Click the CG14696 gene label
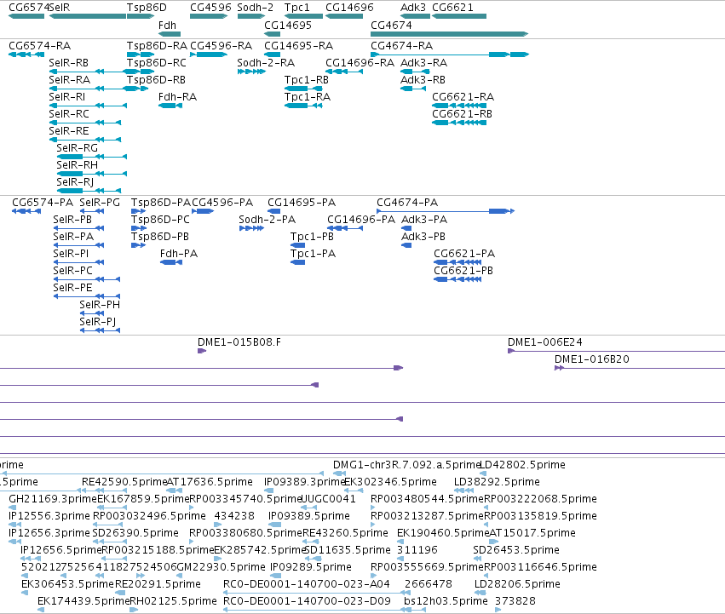This screenshot has width=725, height=614. [349, 8]
